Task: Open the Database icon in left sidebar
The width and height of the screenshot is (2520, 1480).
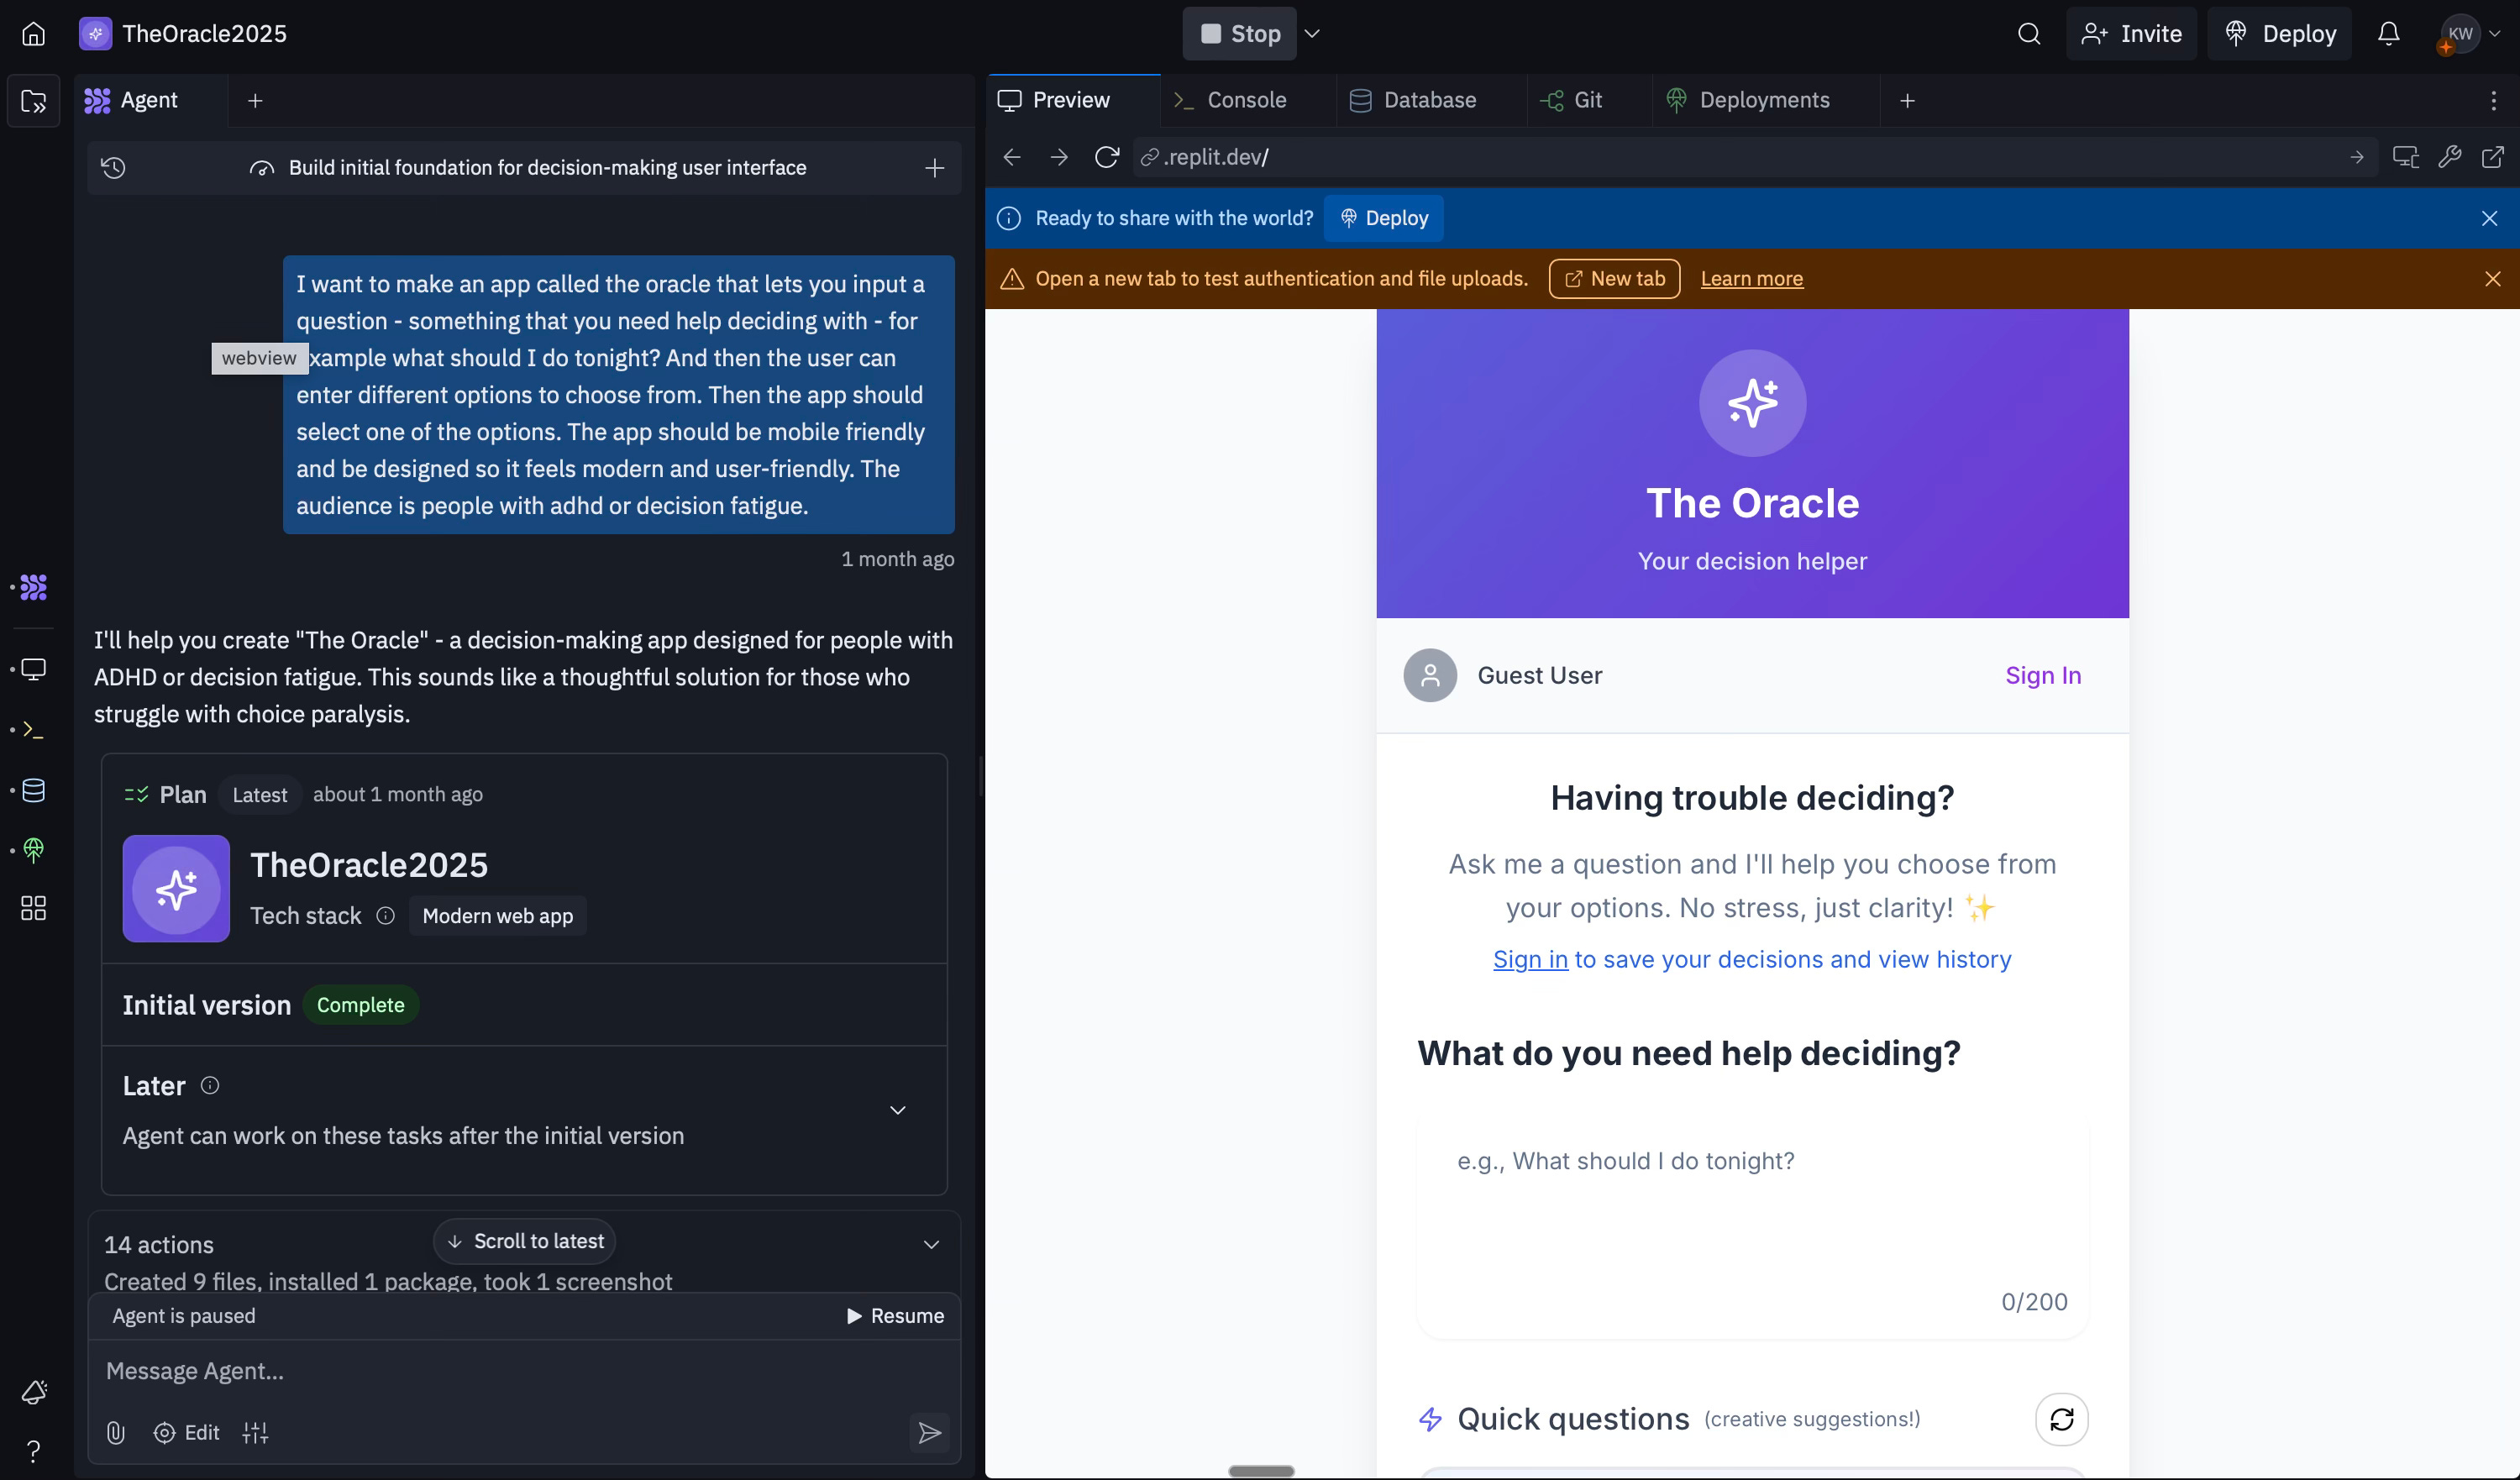Action: pyautogui.click(x=34, y=790)
